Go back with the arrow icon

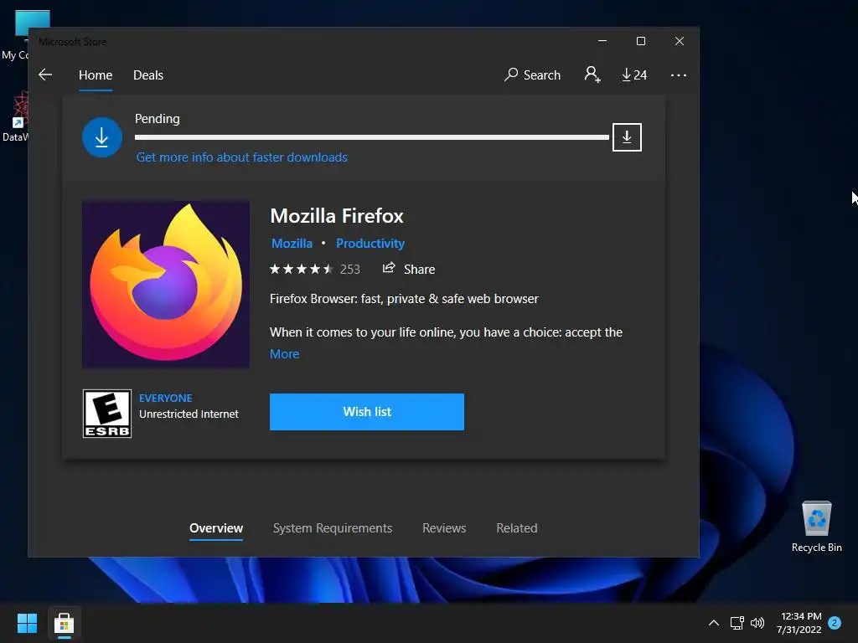[45, 75]
